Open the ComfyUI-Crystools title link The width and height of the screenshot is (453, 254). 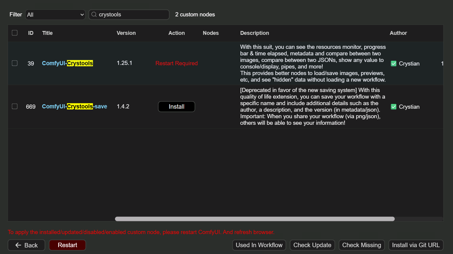tap(67, 63)
